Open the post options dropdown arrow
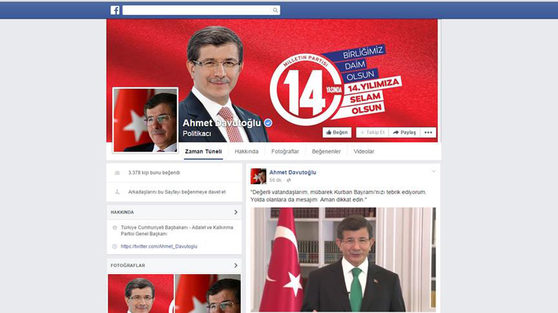This screenshot has width=558, height=313. coord(433,172)
